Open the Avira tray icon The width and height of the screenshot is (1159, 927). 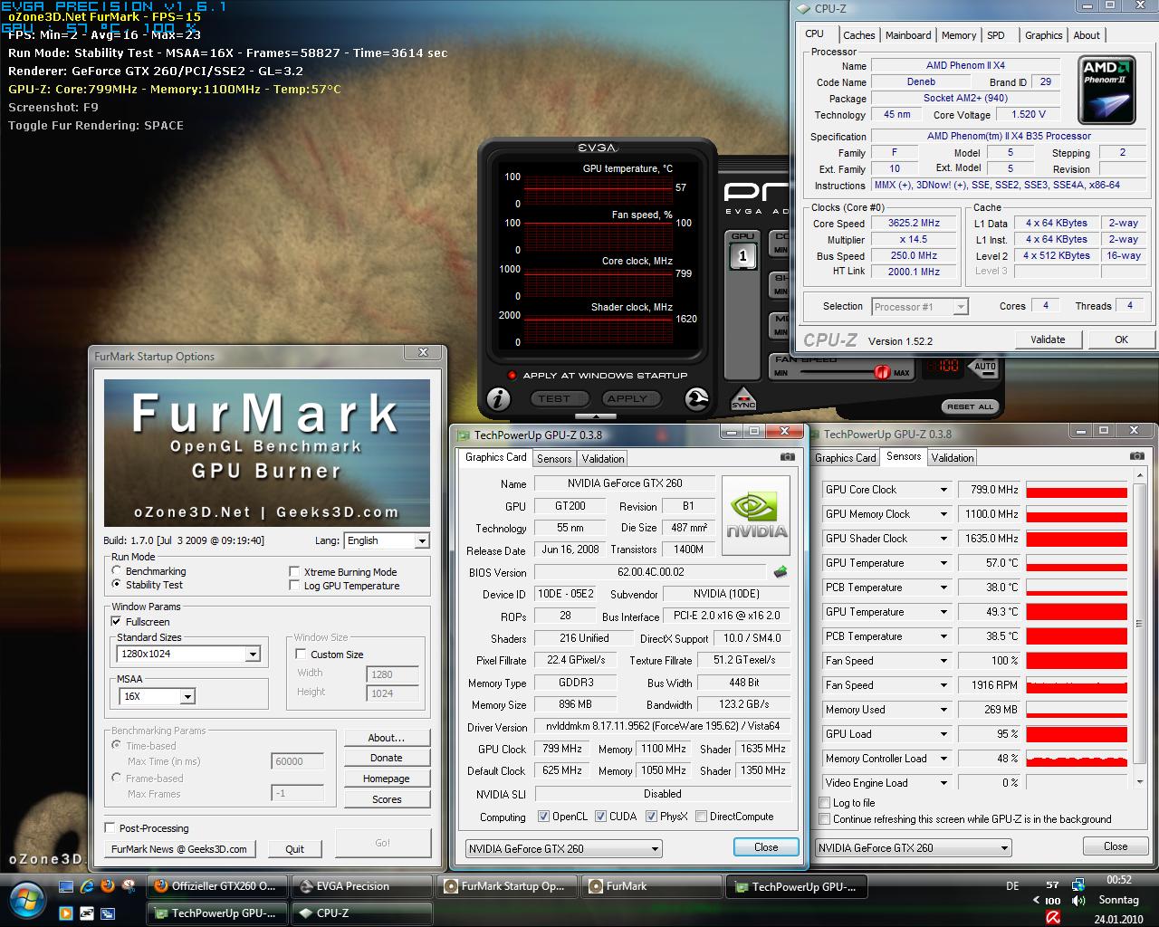point(1053,917)
